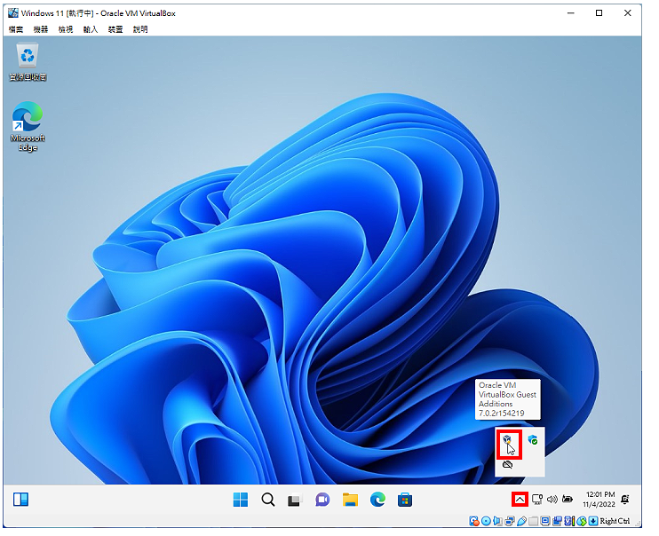Open Task View on the taskbar
The image size is (659, 536).
(295, 500)
